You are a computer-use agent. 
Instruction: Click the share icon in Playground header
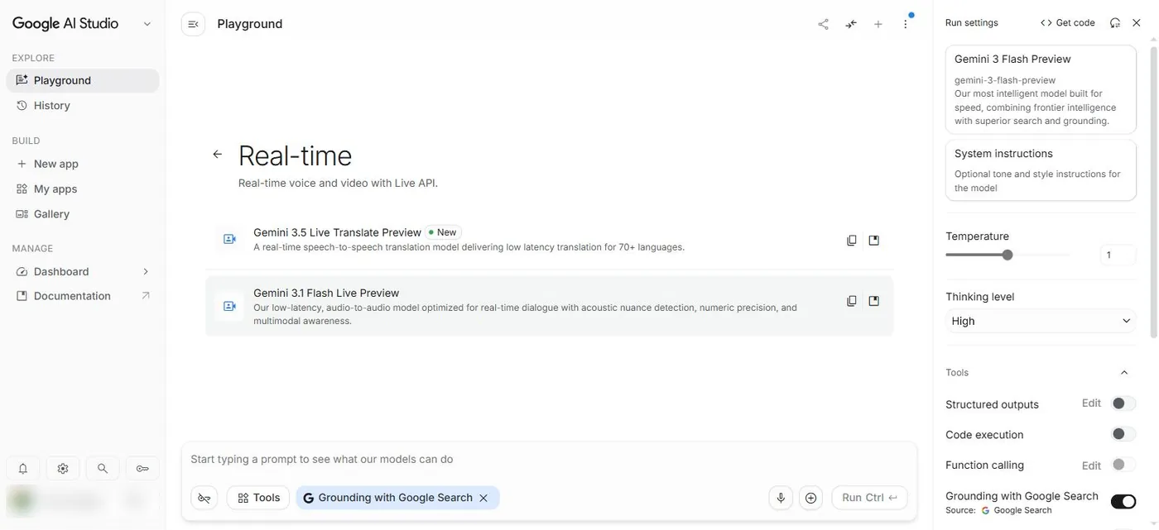[823, 24]
